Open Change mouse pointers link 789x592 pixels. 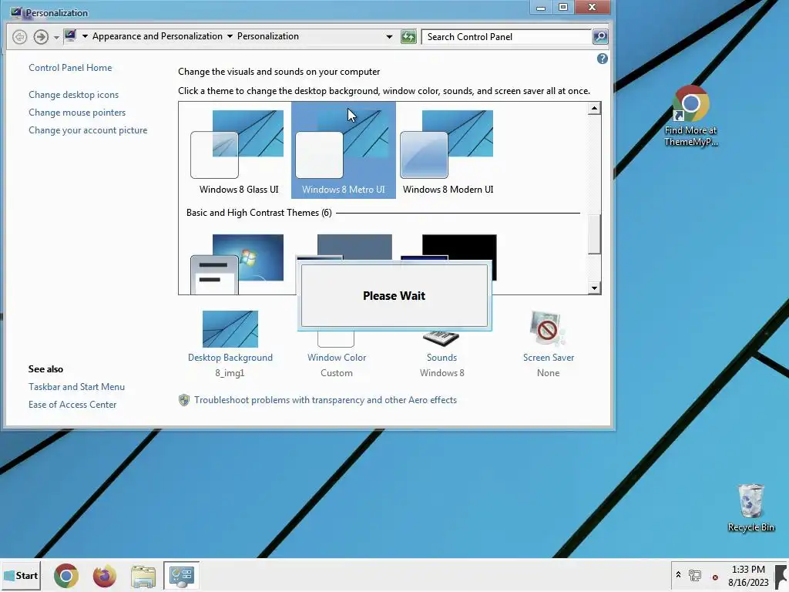[x=77, y=113]
